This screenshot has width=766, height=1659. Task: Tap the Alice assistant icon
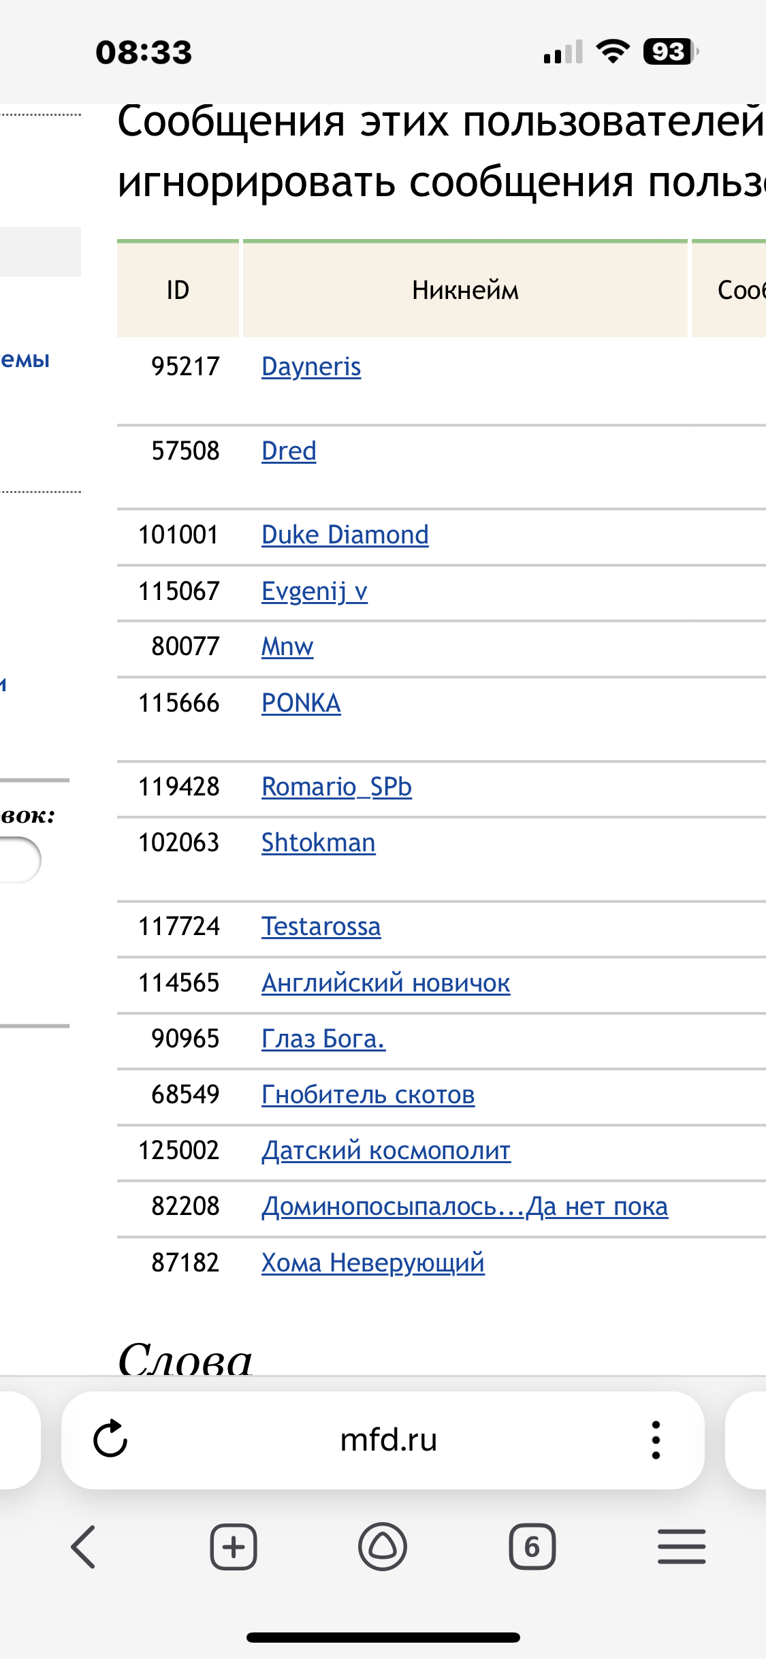383,1547
